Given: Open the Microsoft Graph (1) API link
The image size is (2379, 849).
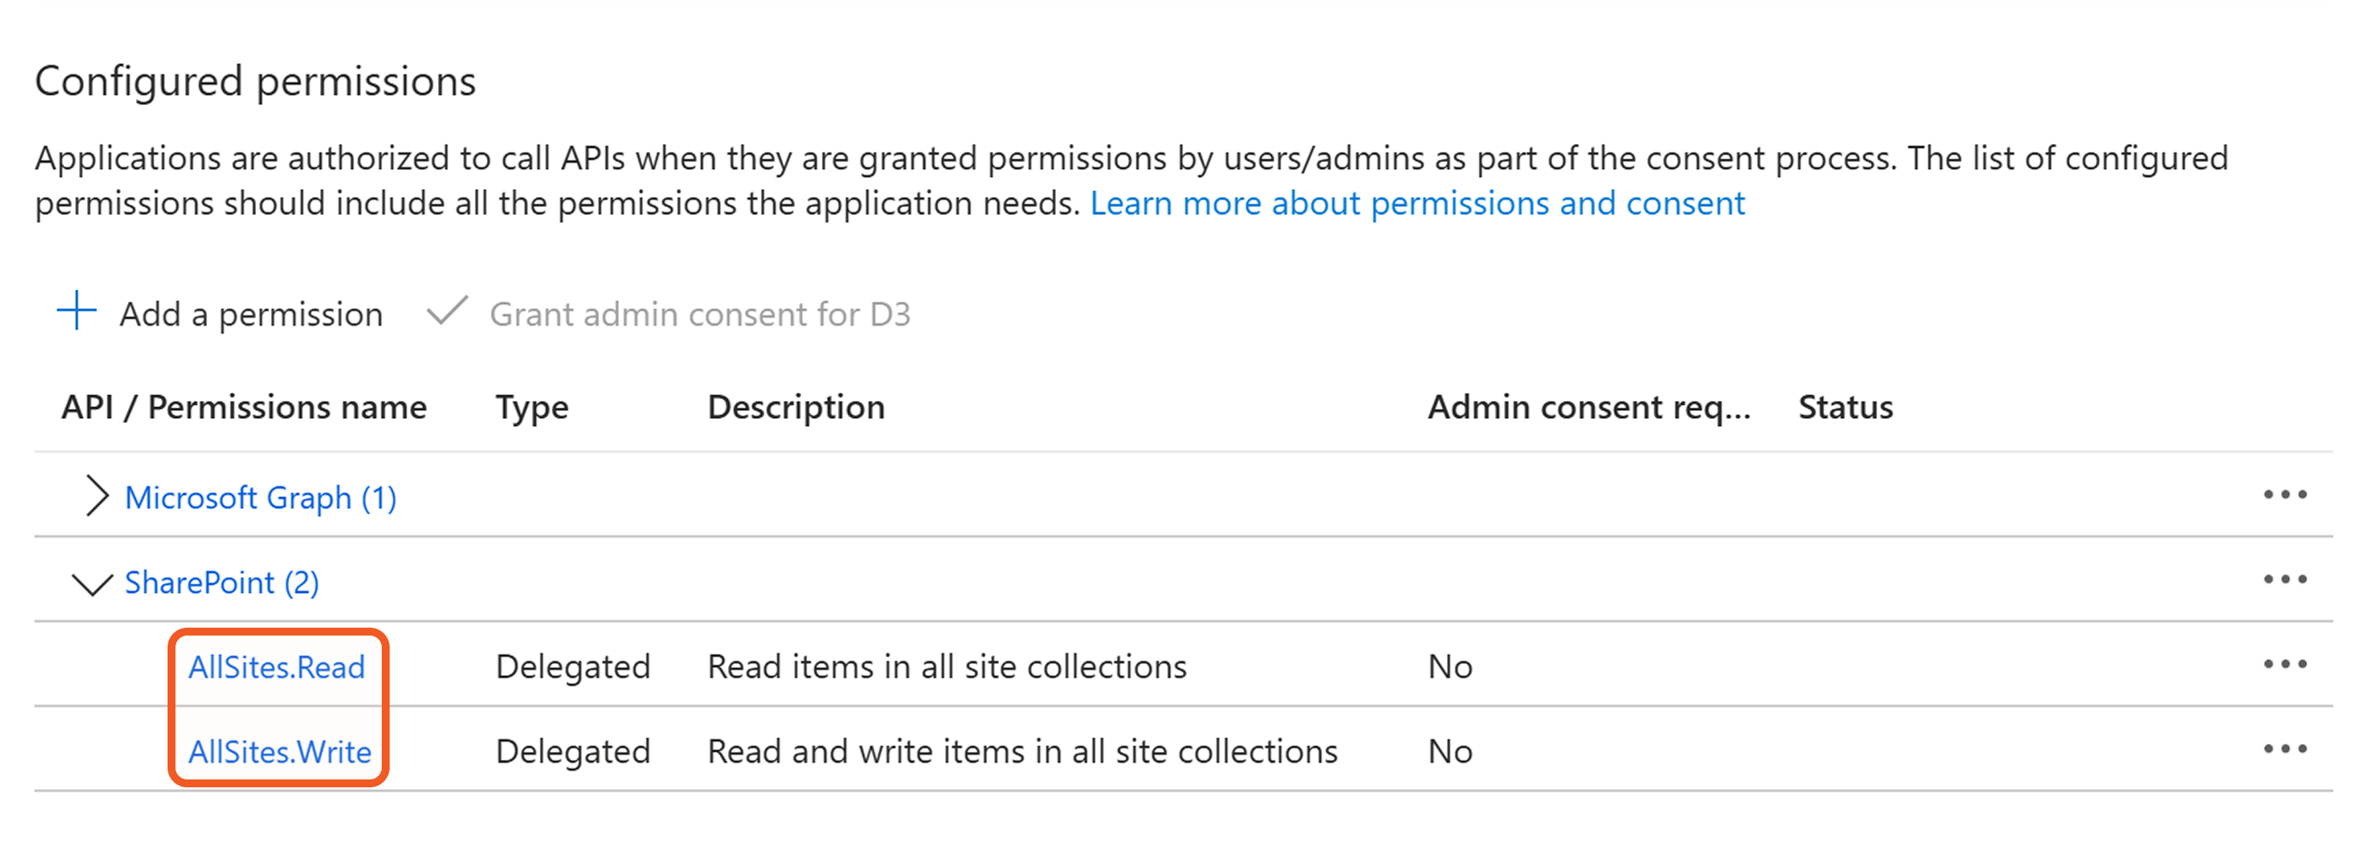Looking at the screenshot, I should pyautogui.click(x=261, y=498).
